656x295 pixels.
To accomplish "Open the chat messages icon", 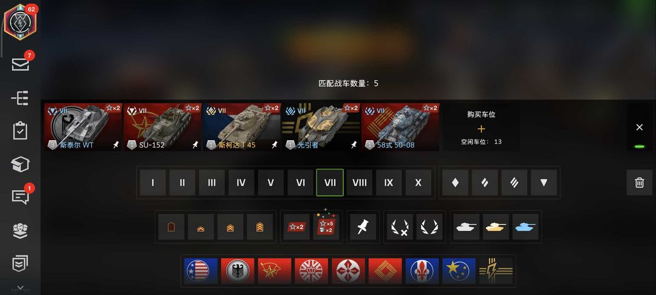I will (20, 197).
